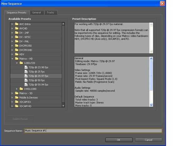Click presets list scroll-up arrow

[63, 24]
